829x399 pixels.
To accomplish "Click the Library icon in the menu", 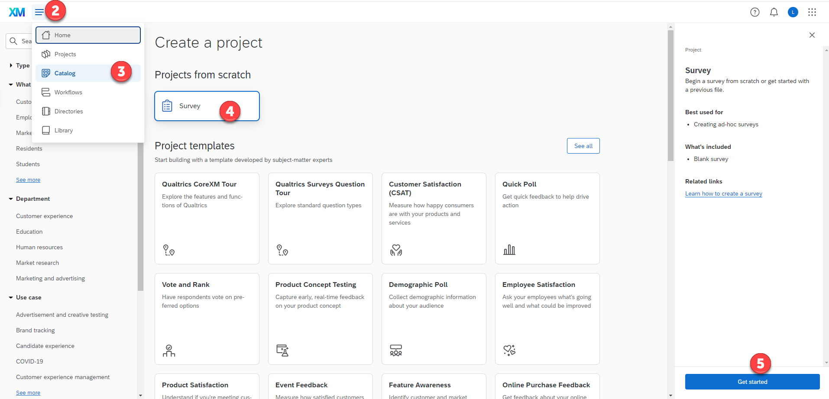I will (x=46, y=130).
